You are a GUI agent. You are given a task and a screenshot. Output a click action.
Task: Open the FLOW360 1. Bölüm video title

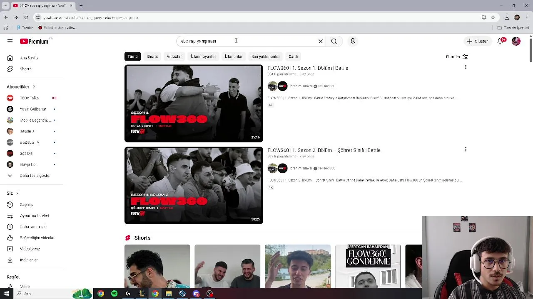click(308, 68)
